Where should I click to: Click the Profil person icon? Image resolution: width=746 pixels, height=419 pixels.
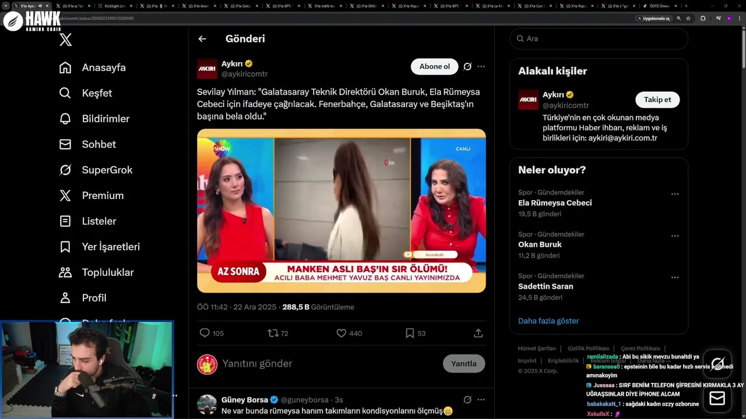65,298
